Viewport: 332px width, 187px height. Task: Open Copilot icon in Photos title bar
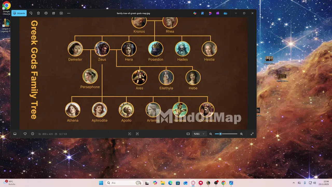coord(195,13)
